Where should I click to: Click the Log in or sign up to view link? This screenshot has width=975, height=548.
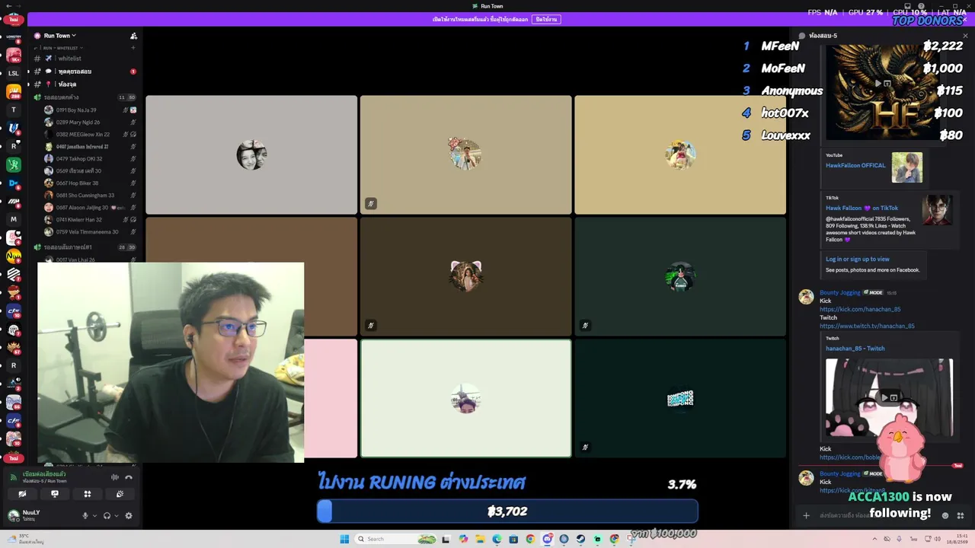[857, 259]
